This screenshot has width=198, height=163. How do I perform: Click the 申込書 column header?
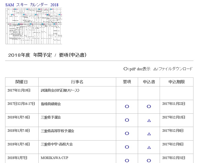pyautogui.click(x=149, y=82)
